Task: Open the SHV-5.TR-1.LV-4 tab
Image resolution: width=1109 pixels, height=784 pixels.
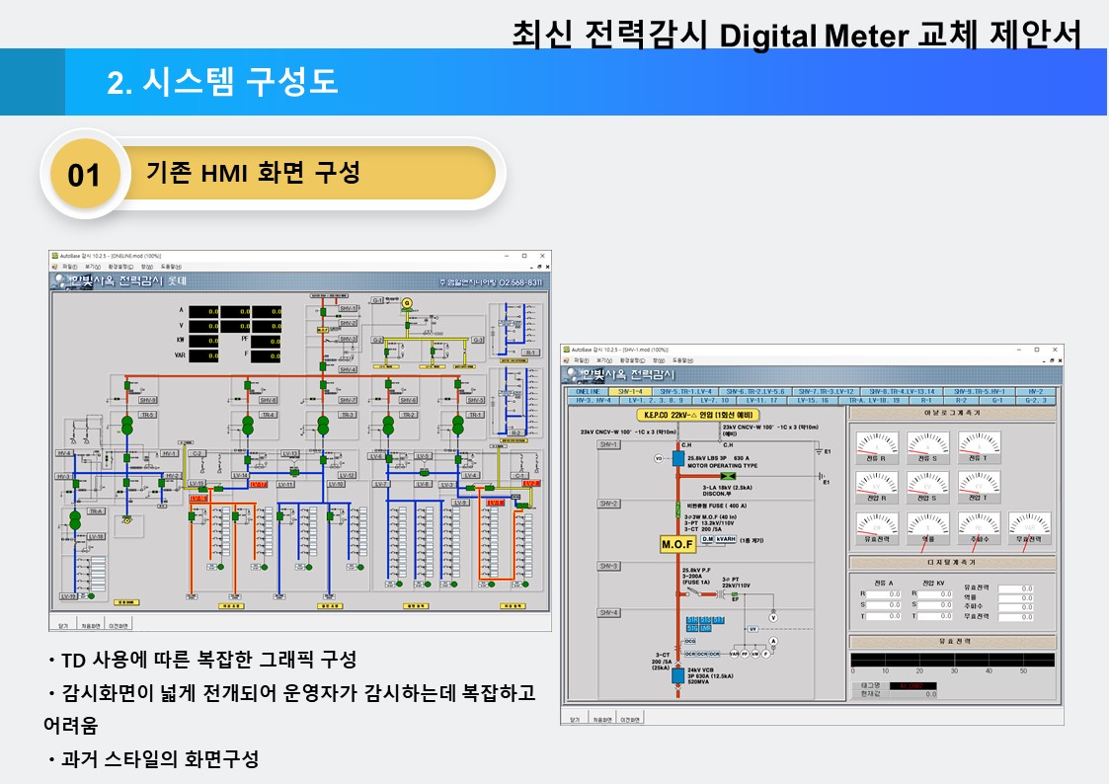Action: point(685,389)
